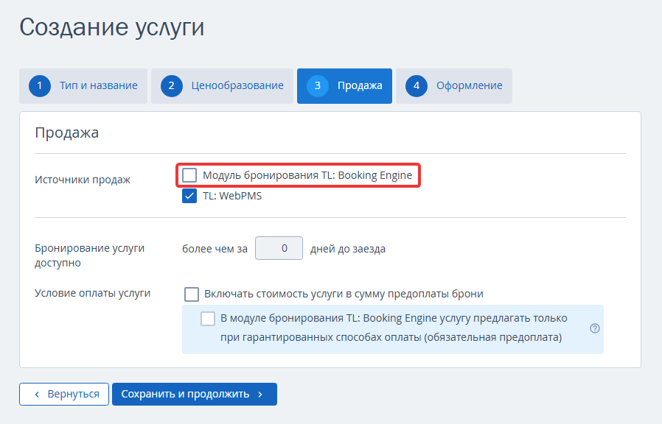The width and height of the screenshot is (662, 424).
Task: Open step 2 Ценообразование tab
Action: 222,86
